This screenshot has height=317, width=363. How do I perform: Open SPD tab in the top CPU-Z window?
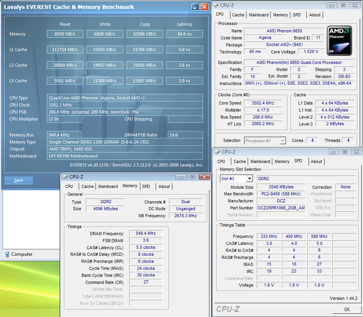tap(297, 15)
